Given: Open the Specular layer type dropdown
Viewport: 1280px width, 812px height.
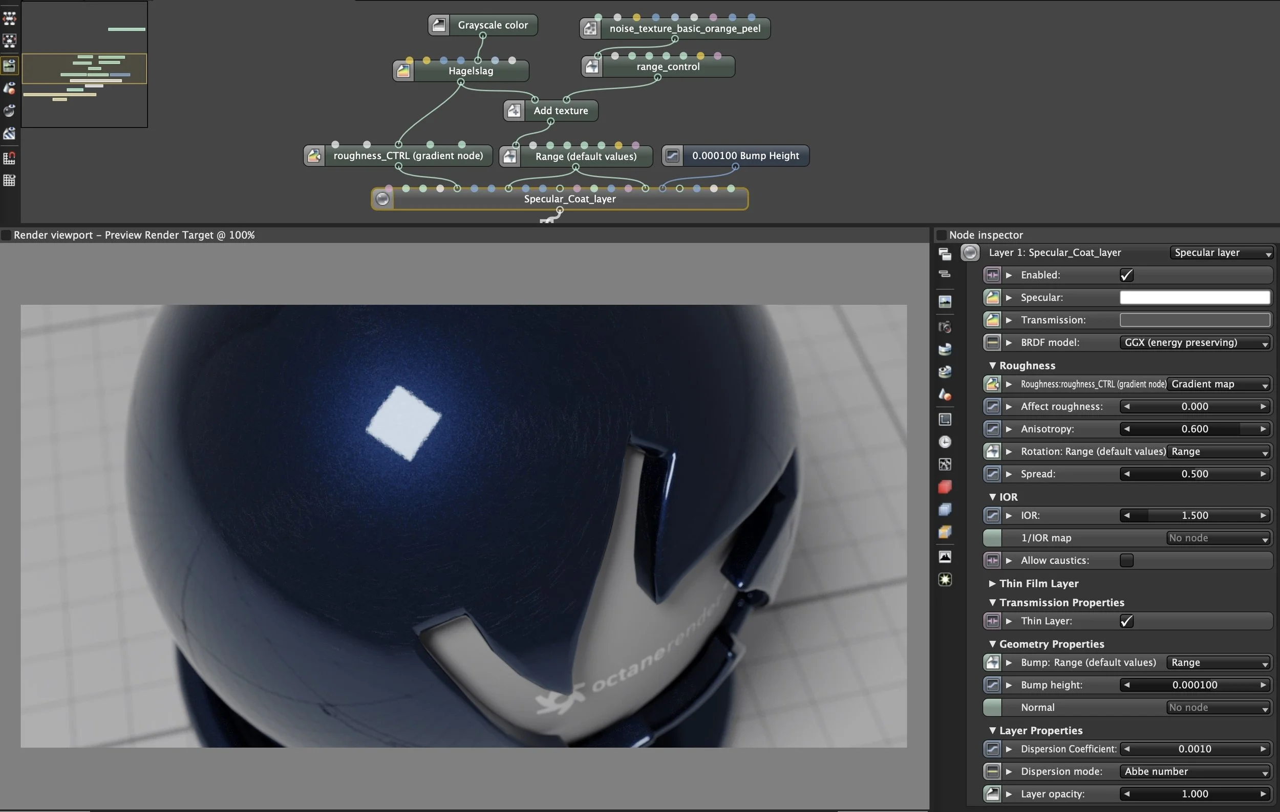Looking at the screenshot, I should coord(1221,253).
